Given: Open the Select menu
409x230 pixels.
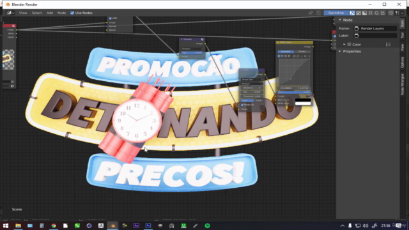Looking at the screenshot, I should click(x=37, y=13).
